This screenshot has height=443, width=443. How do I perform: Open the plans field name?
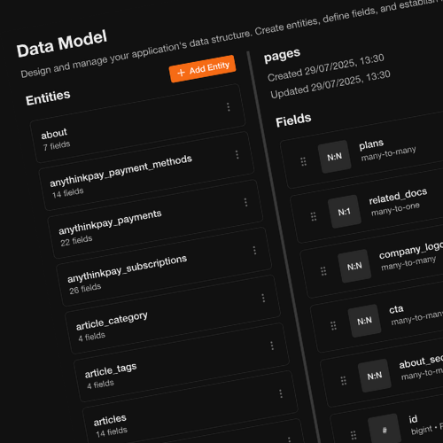(371, 144)
